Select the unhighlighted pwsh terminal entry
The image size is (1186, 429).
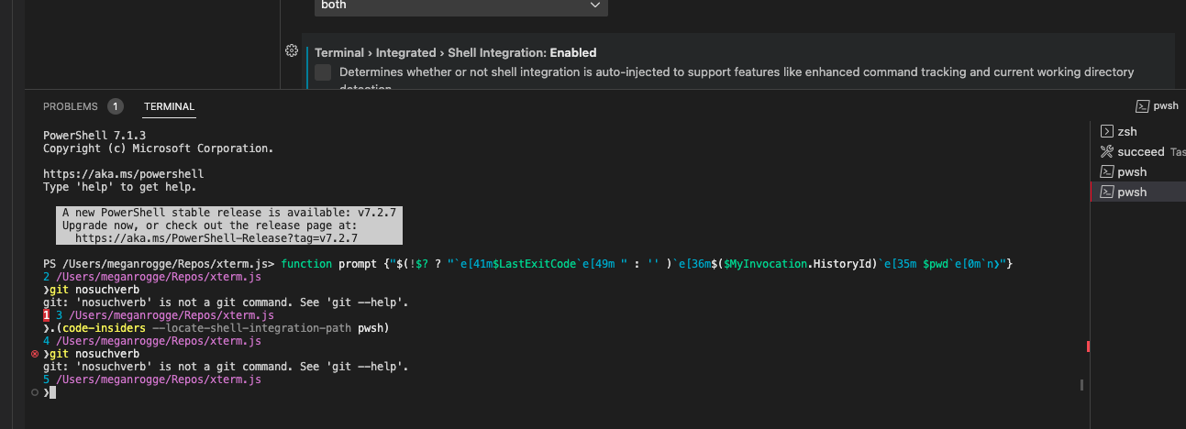click(1137, 172)
